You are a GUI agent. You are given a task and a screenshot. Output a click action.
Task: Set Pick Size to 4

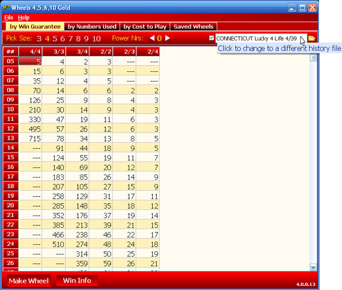coord(47,39)
